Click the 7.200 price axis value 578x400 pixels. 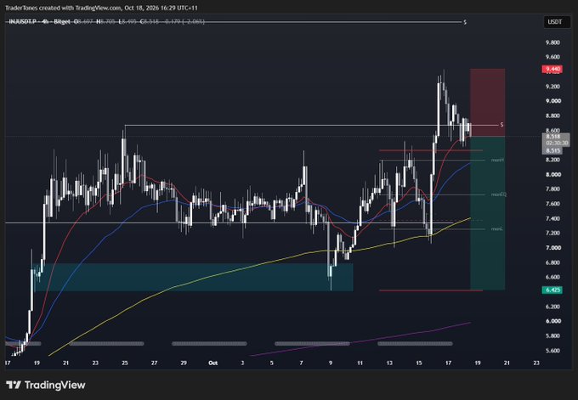pos(552,233)
